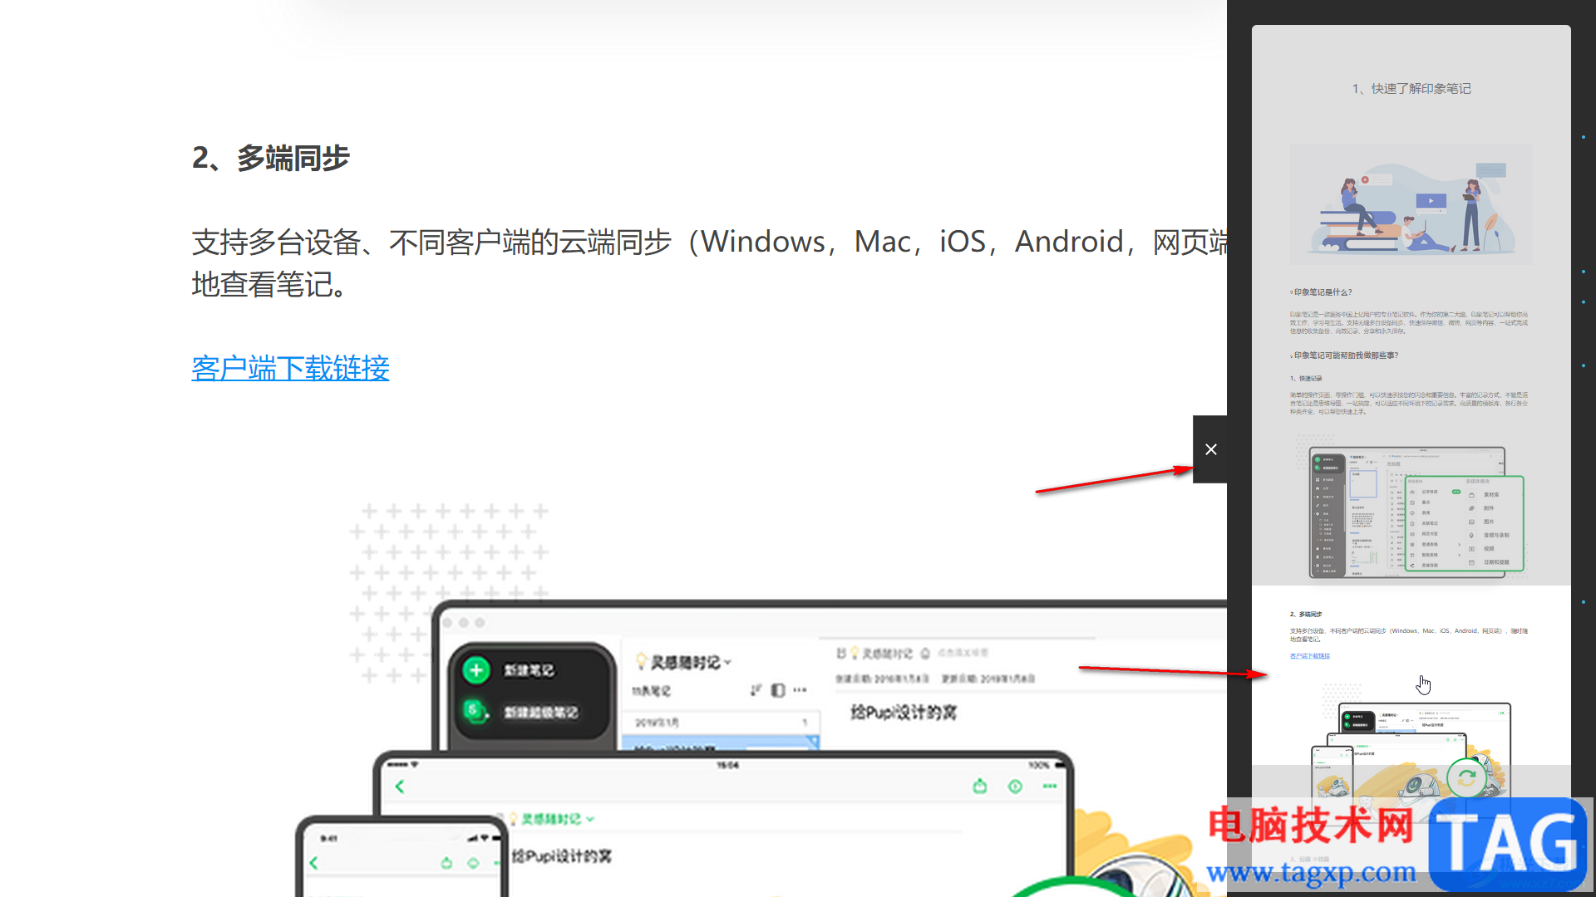
Task: Jump to minimap subheading 1、快速记录
Action: click(x=1306, y=378)
